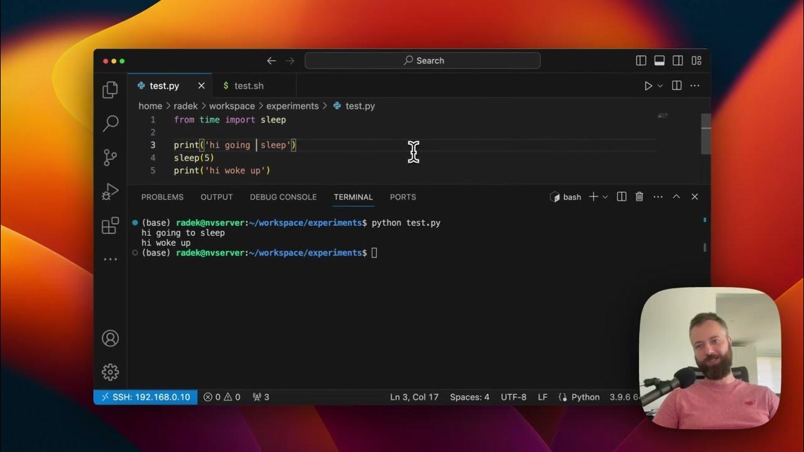
Task: Select the experiments breadcrumb
Action: tap(292, 106)
